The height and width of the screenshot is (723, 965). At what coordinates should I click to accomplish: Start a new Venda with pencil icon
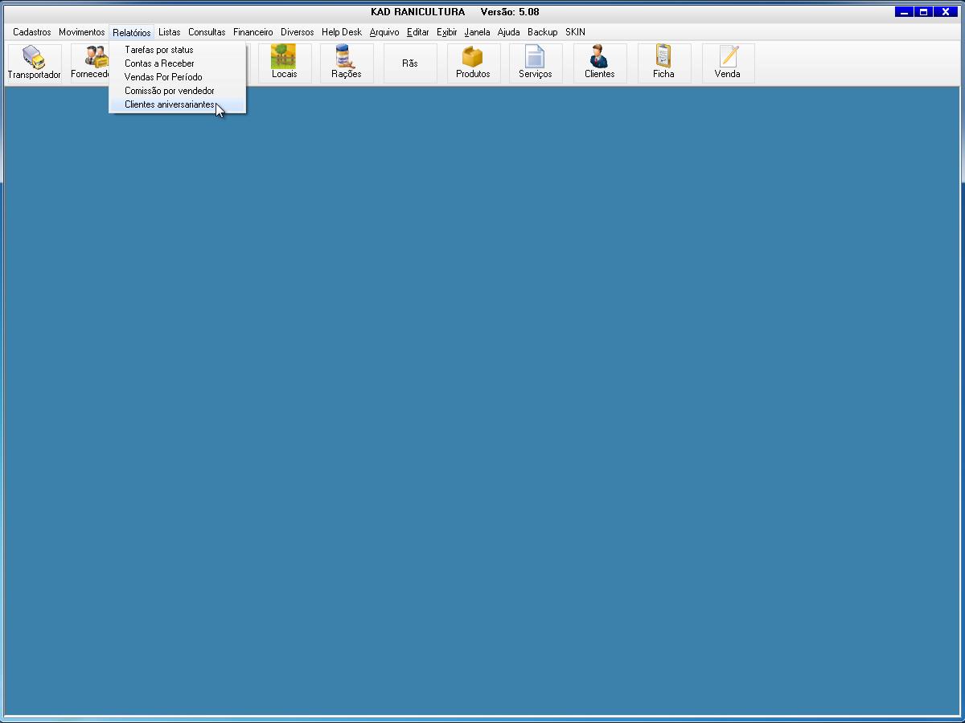[728, 63]
